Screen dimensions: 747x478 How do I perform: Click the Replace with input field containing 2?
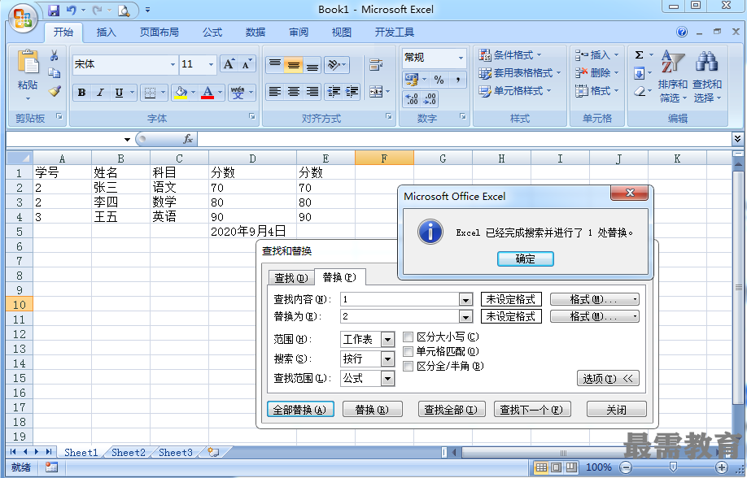pyautogui.click(x=400, y=316)
